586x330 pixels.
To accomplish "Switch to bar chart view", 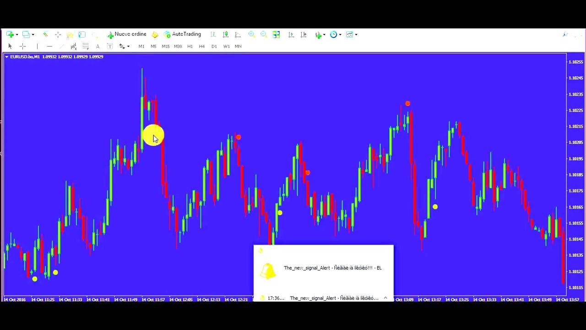I will point(213,34).
